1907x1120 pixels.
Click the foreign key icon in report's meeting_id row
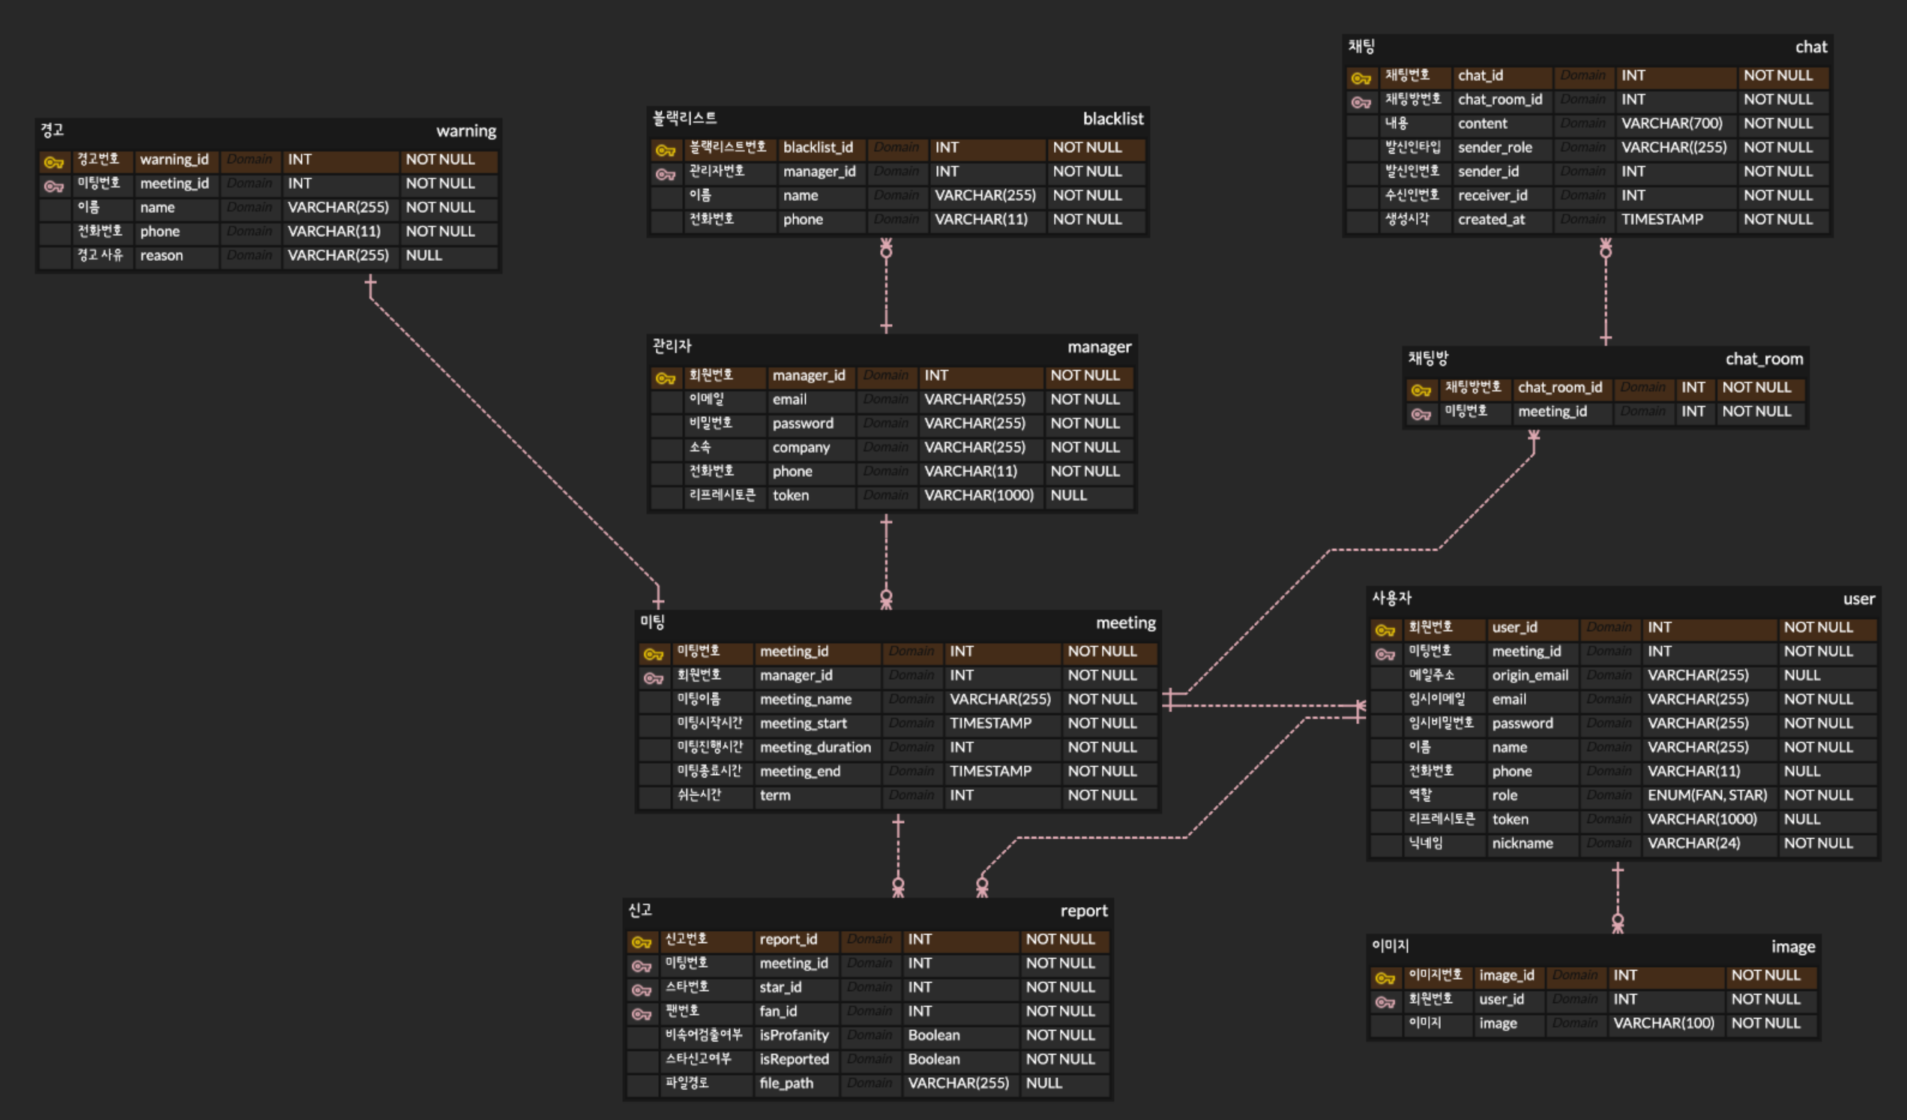(x=641, y=966)
